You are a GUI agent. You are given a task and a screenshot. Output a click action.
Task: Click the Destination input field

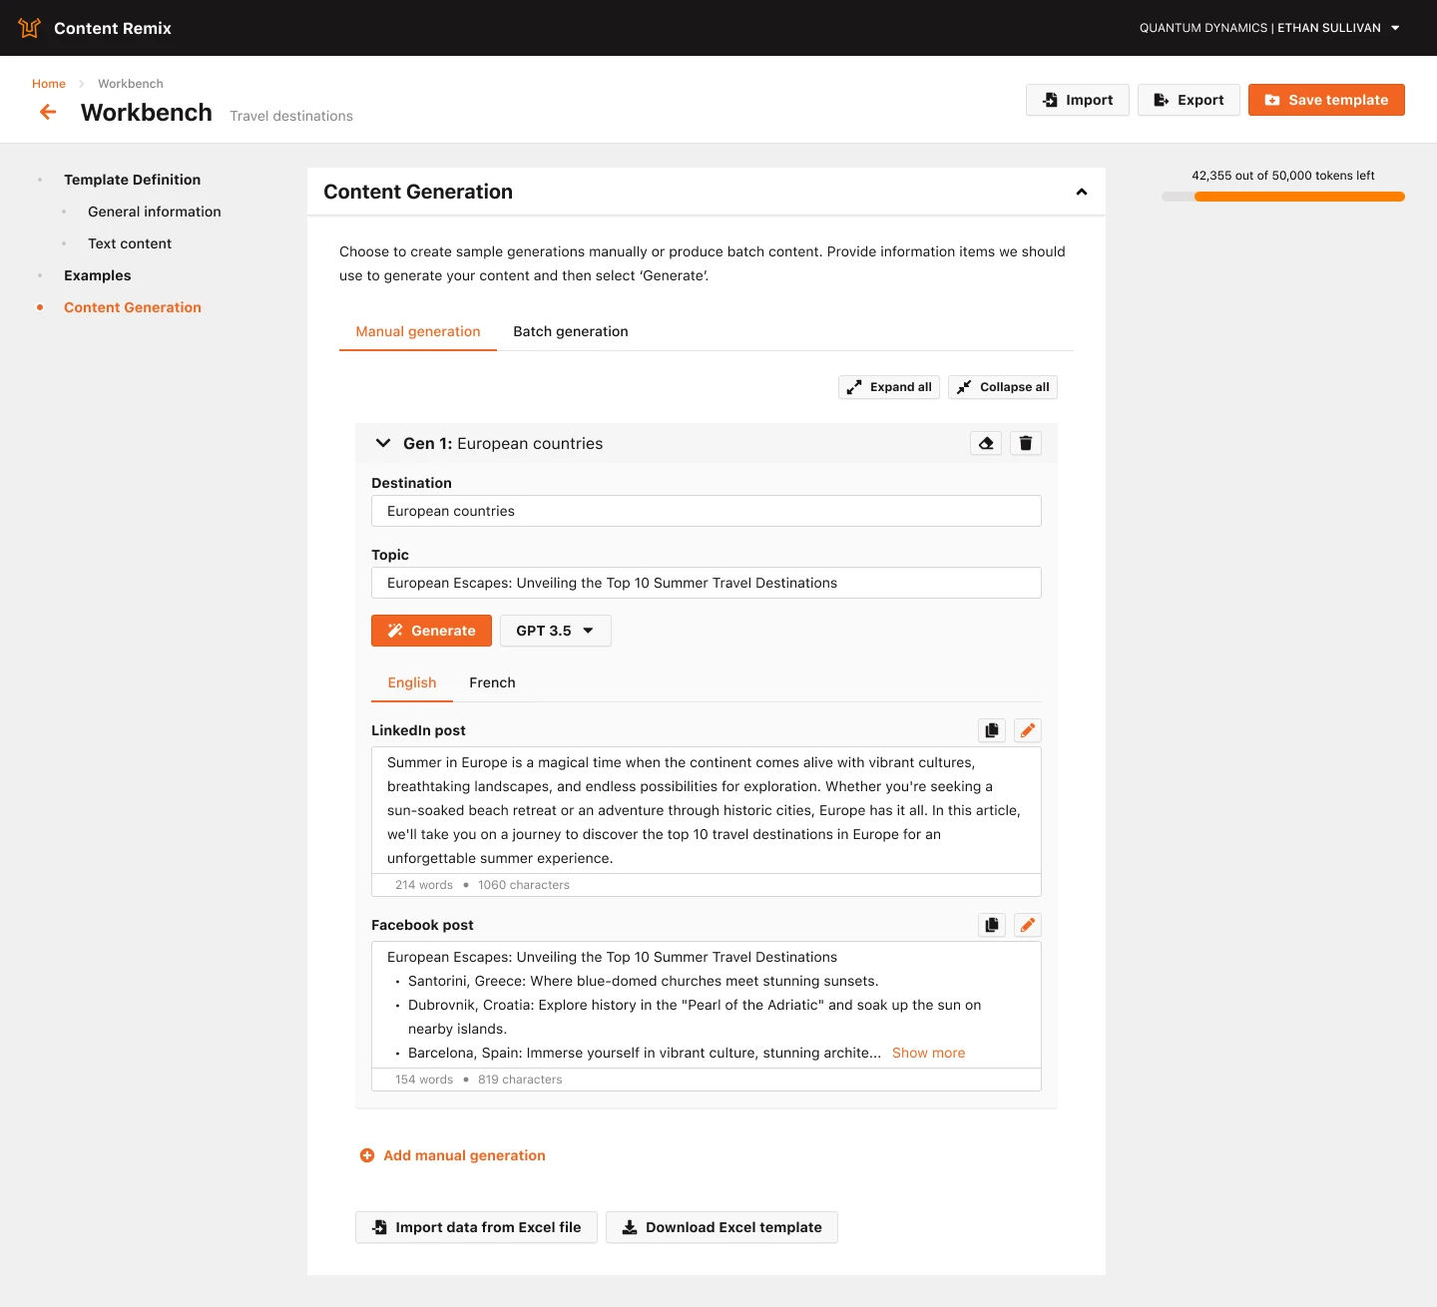click(x=707, y=511)
